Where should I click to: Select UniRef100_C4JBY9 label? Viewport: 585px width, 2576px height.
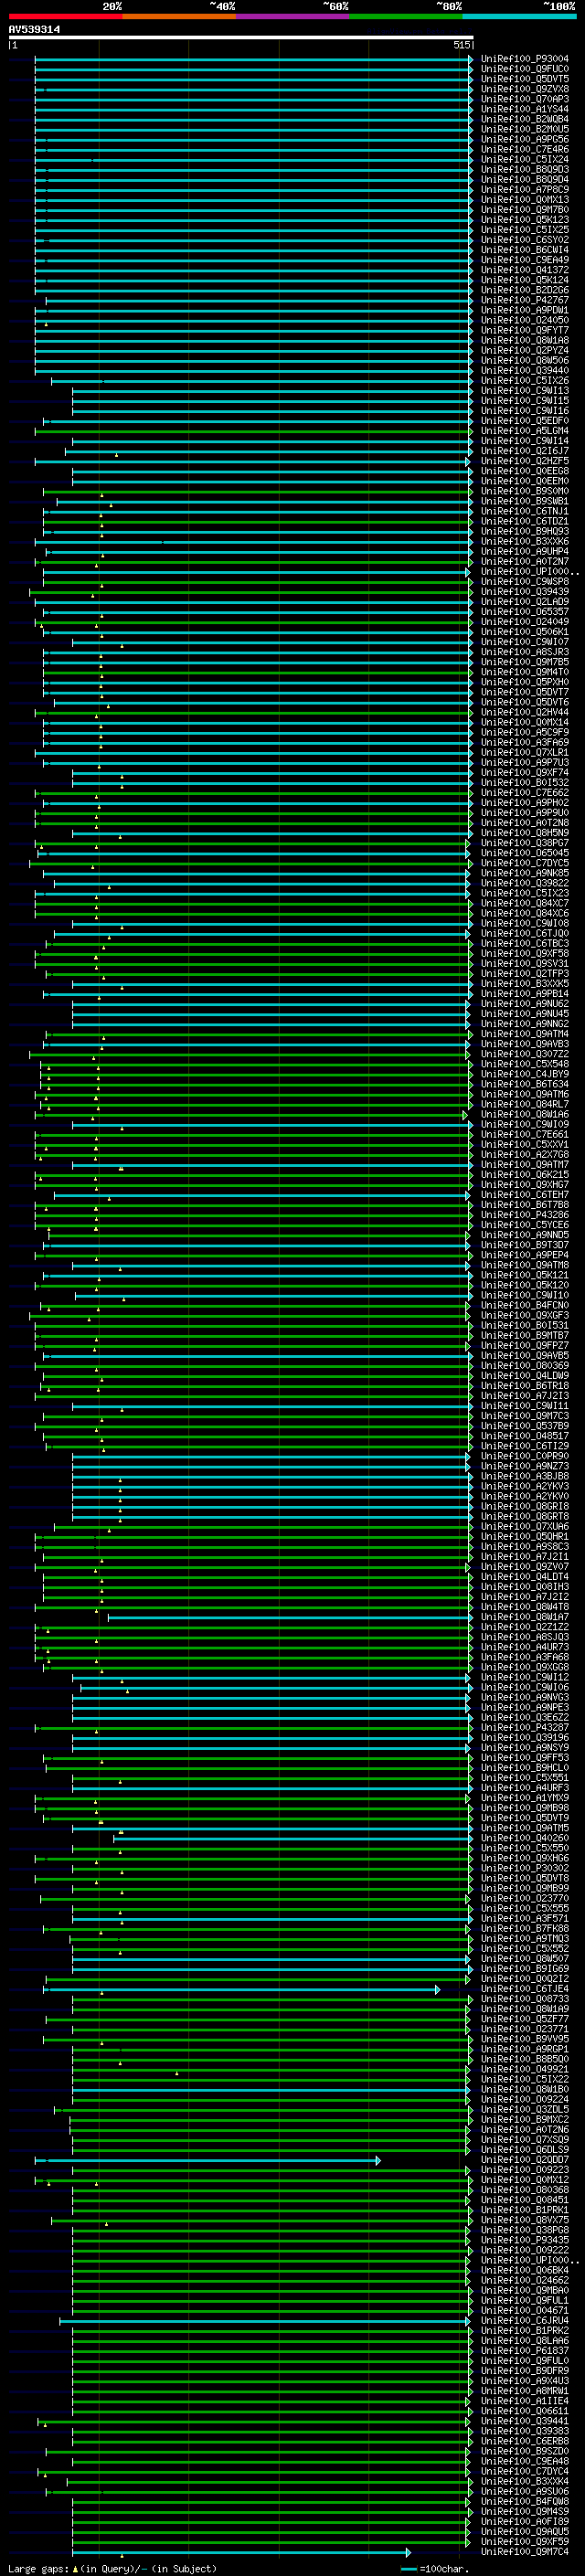[x=525, y=1074]
